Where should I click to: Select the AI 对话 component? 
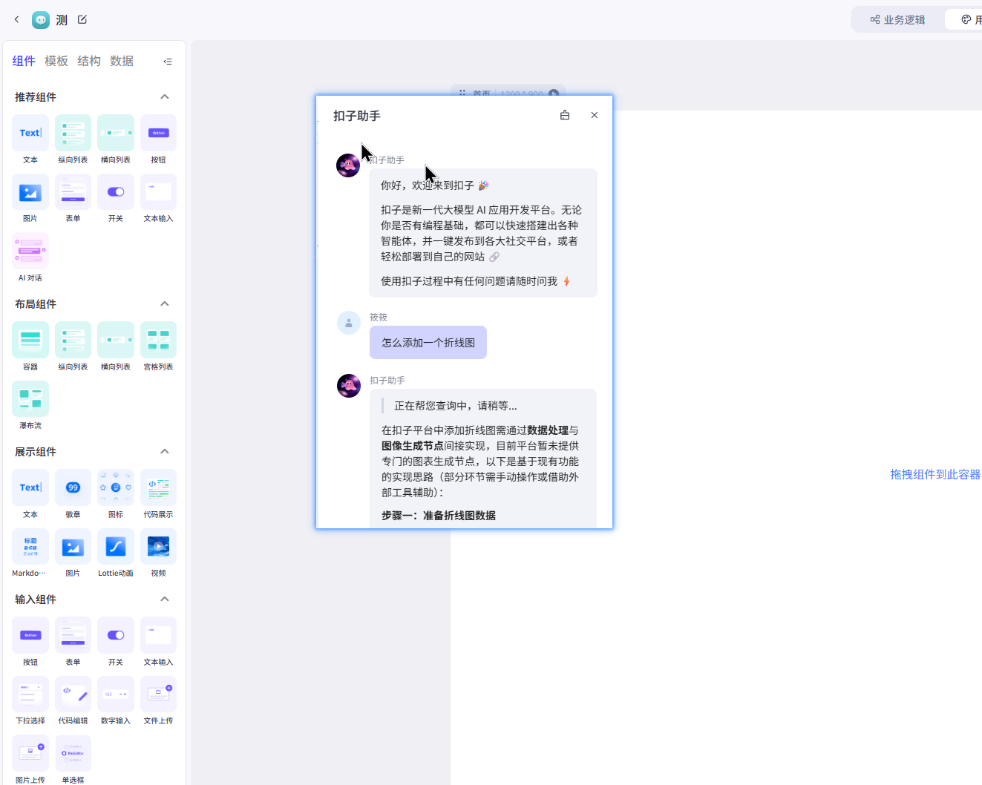tap(30, 257)
